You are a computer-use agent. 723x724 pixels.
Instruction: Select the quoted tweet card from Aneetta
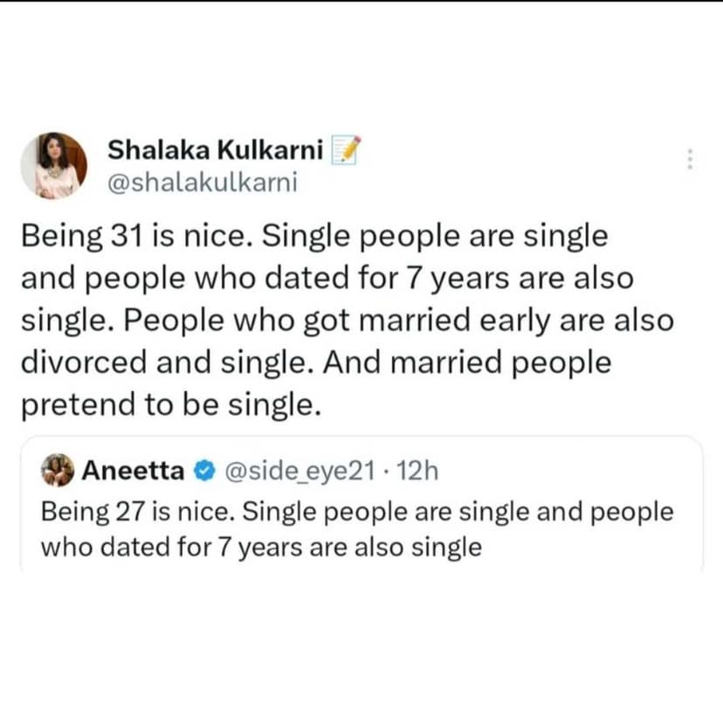coord(361,507)
